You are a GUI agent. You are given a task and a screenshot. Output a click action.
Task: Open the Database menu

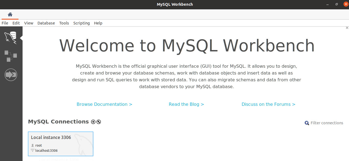tap(46, 23)
